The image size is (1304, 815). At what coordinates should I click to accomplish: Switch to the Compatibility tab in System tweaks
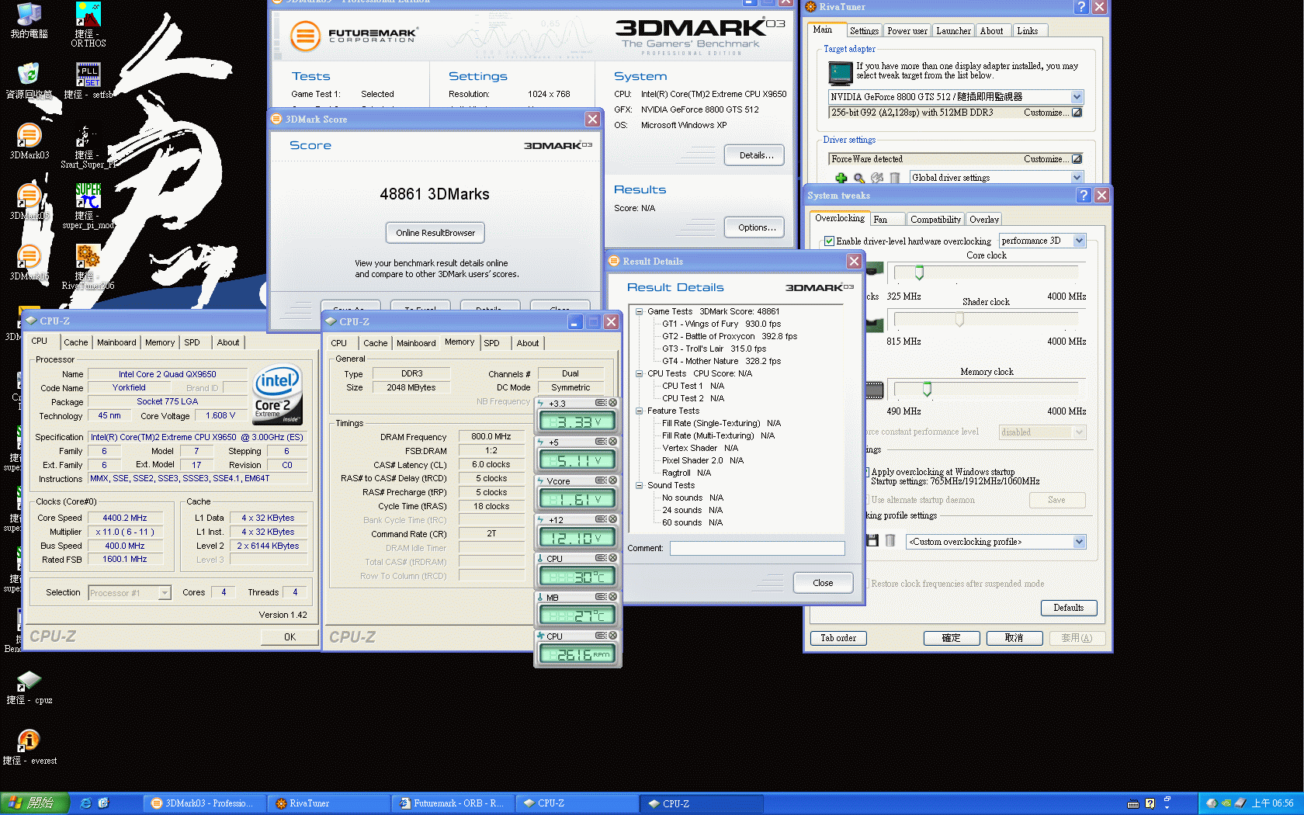pos(935,220)
